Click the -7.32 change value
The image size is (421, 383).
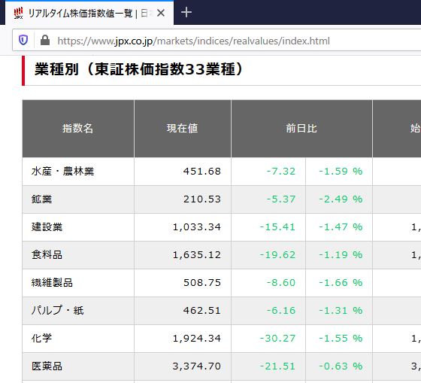281,172
